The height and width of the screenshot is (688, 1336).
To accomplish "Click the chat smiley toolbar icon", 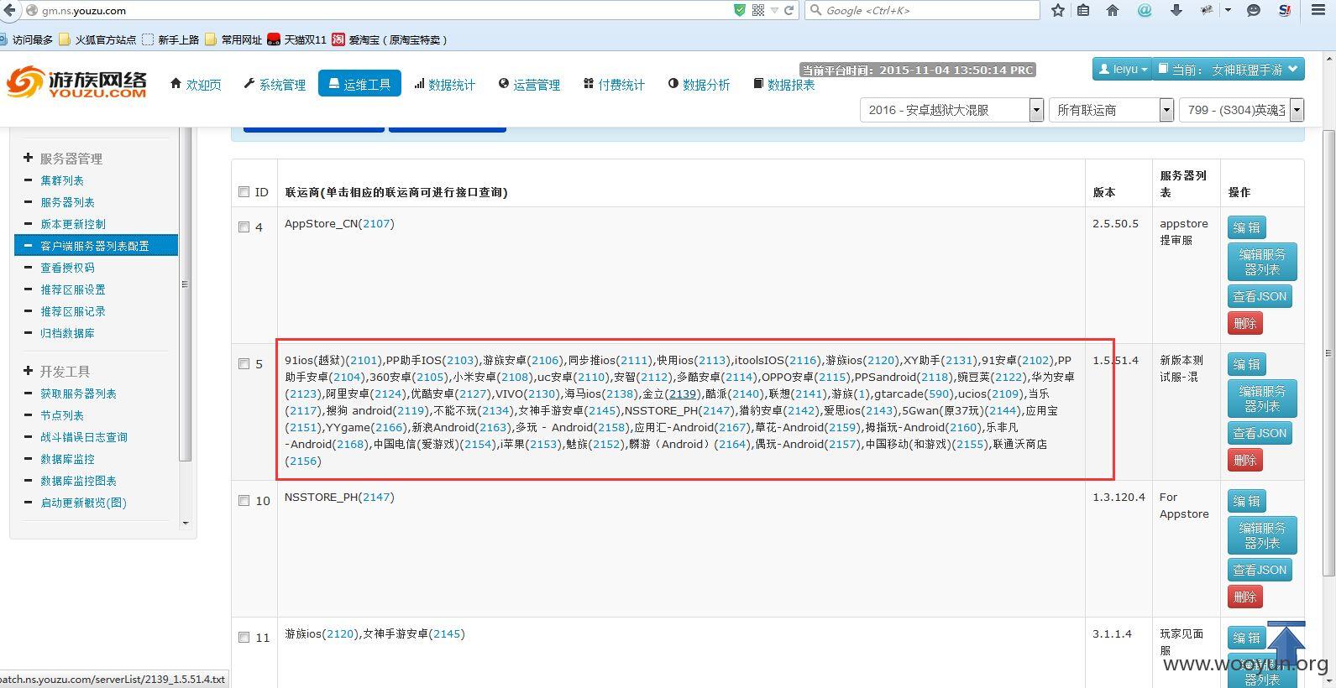I will pyautogui.click(x=1254, y=10).
